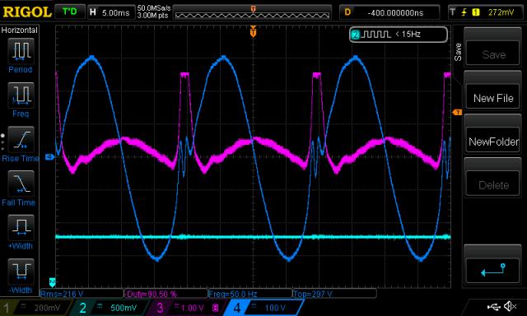Click the back arrow return icon
The image size is (527, 316).
(493, 270)
